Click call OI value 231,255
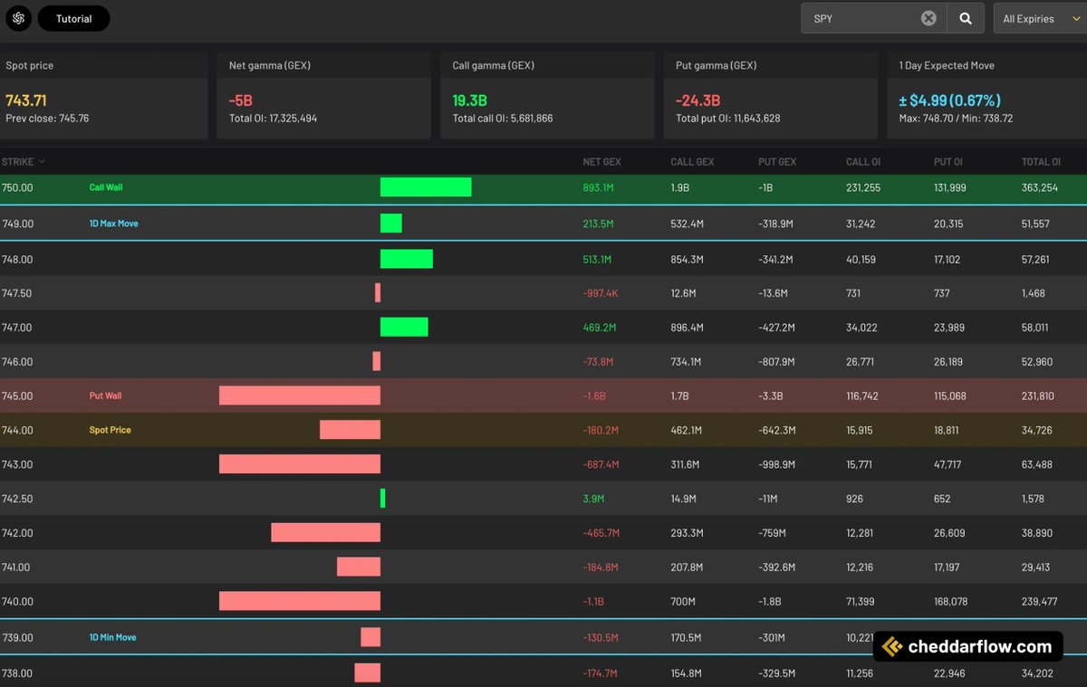Viewport: 1087px width, 687px height. (863, 187)
